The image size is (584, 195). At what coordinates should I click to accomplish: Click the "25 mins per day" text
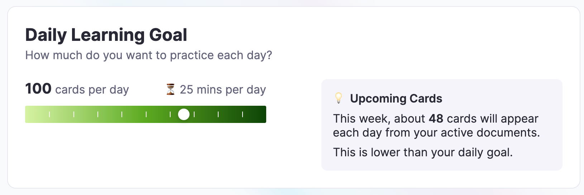[x=222, y=89]
